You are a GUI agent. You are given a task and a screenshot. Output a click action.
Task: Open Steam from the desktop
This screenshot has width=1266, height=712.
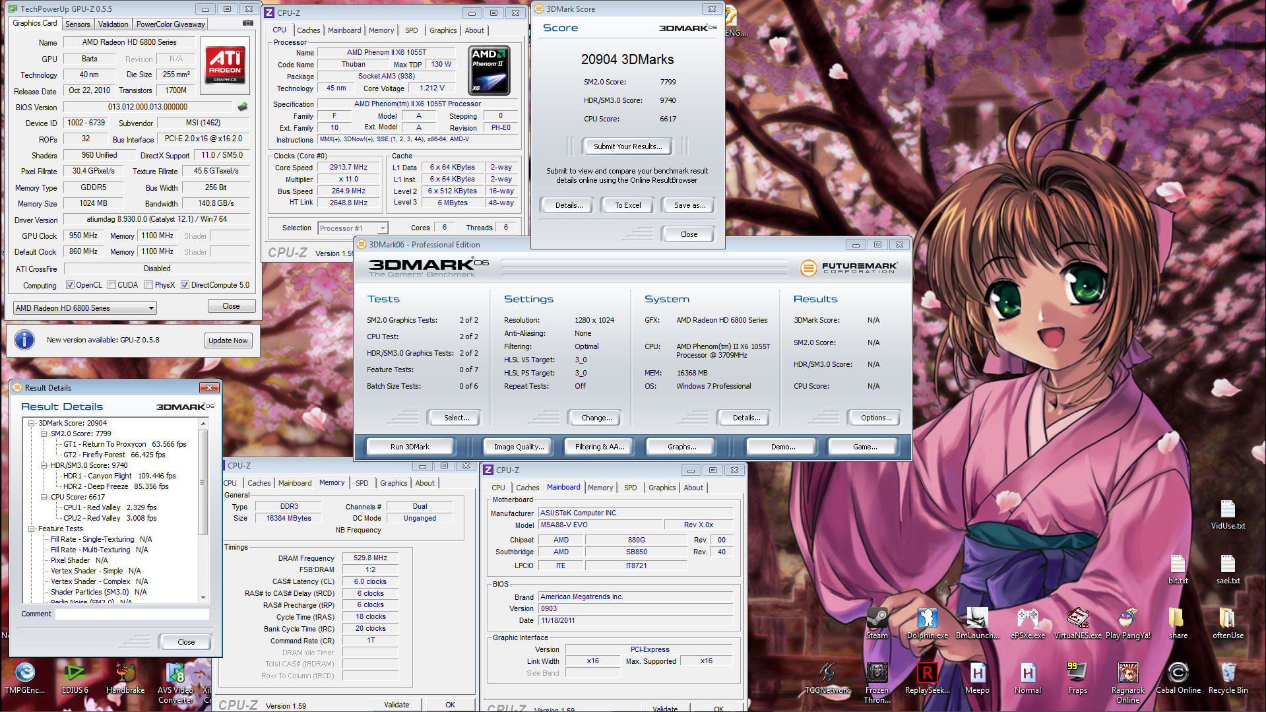pyautogui.click(x=877, y=624)
